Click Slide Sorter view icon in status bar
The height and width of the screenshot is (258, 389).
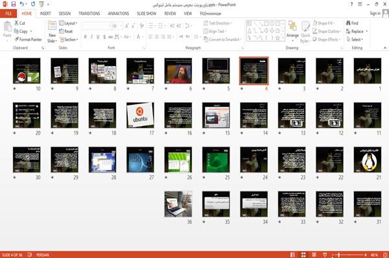(303, 255)
